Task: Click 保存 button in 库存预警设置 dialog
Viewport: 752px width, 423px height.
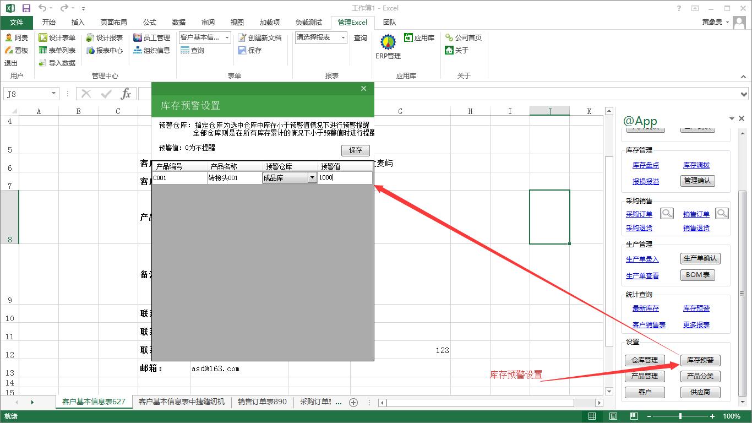Action: click(355, 150)
